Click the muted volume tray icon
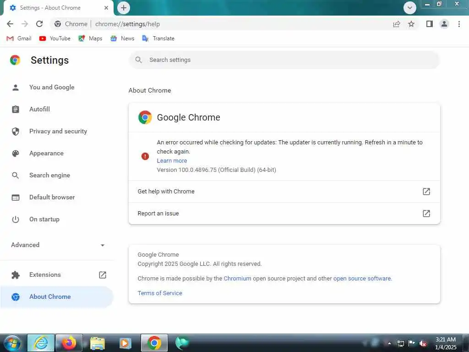 [423, 343]
